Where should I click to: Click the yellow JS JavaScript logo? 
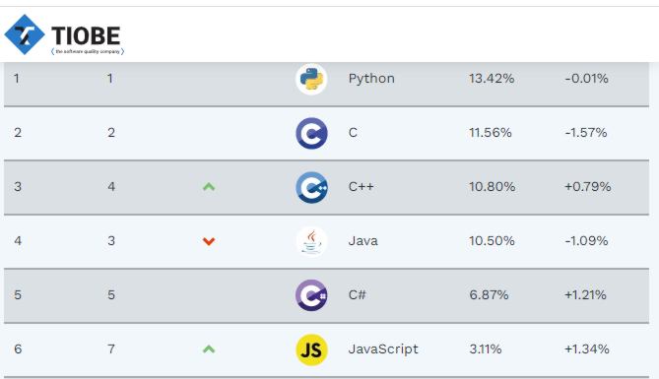tap(311, 349)
